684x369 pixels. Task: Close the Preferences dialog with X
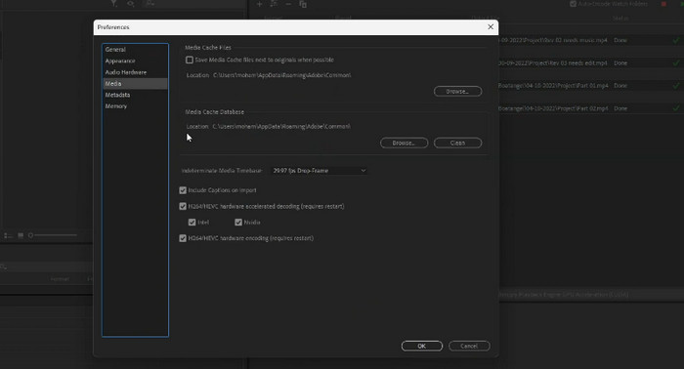click(491, 27)
